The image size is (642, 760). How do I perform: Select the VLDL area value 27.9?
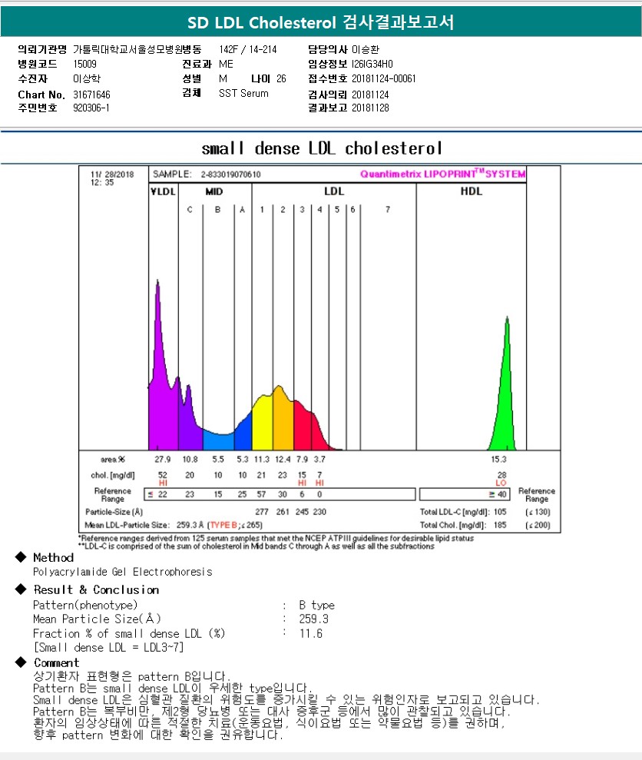163,459
